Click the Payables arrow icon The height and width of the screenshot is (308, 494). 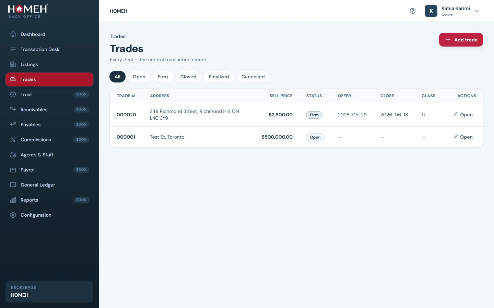pyautogui.click(x=13, y=125)
